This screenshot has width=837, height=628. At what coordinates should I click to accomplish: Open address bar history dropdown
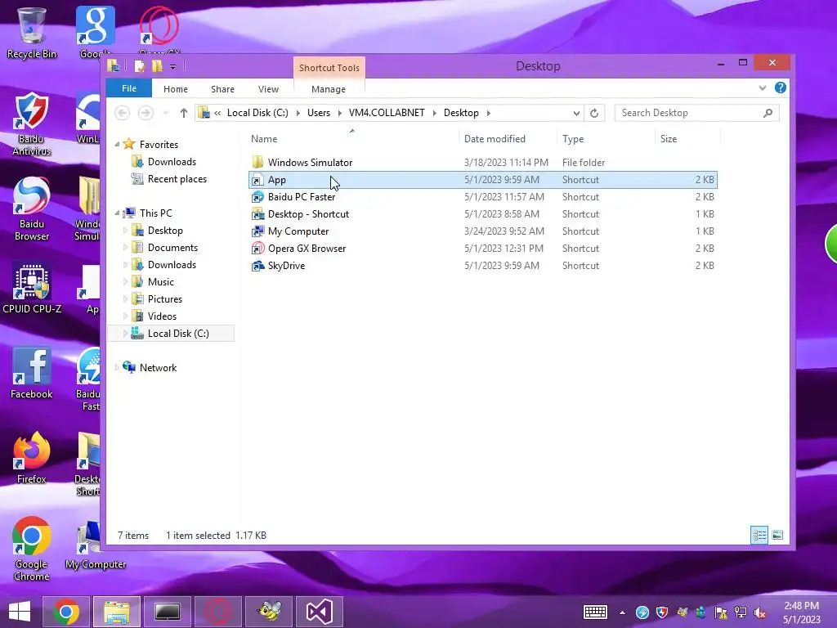(576, 113)
